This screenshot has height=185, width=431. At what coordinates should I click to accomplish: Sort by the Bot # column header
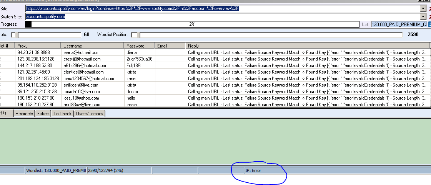click(7, 46)
